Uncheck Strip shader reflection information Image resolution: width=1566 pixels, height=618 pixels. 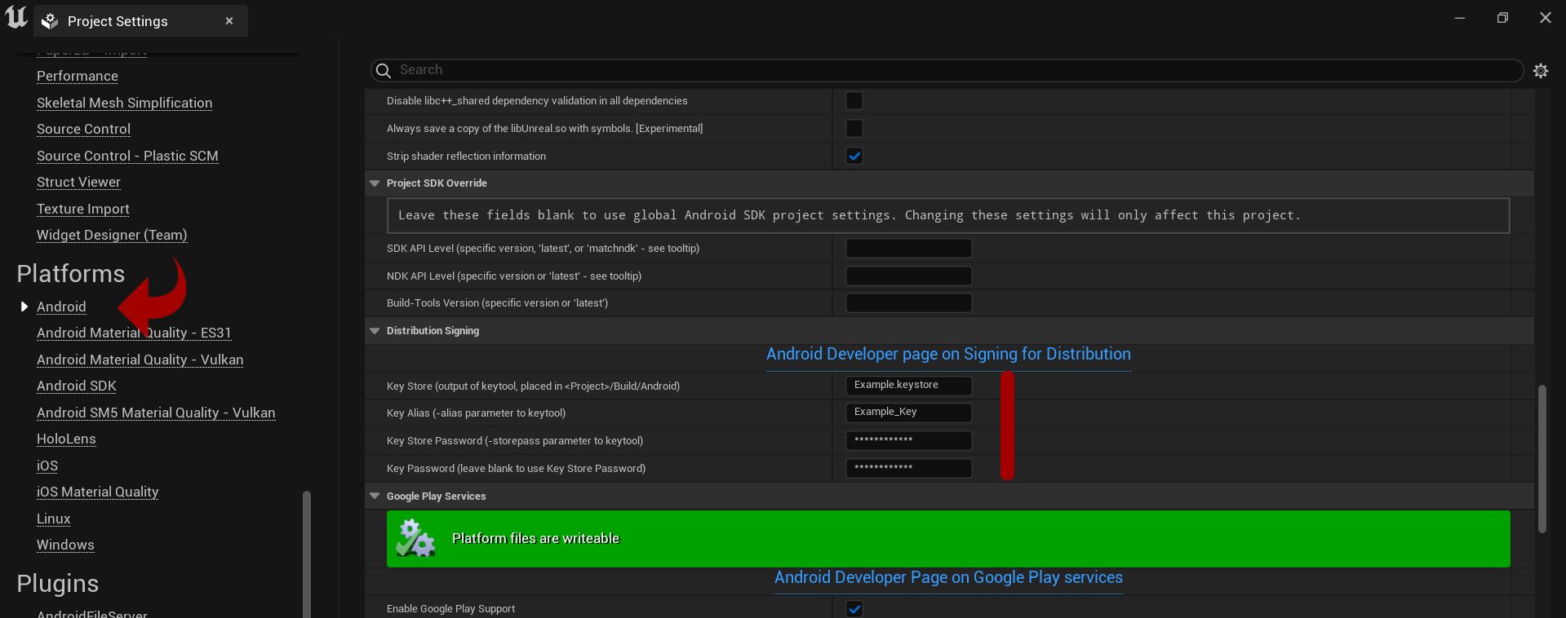coord(854,156)
